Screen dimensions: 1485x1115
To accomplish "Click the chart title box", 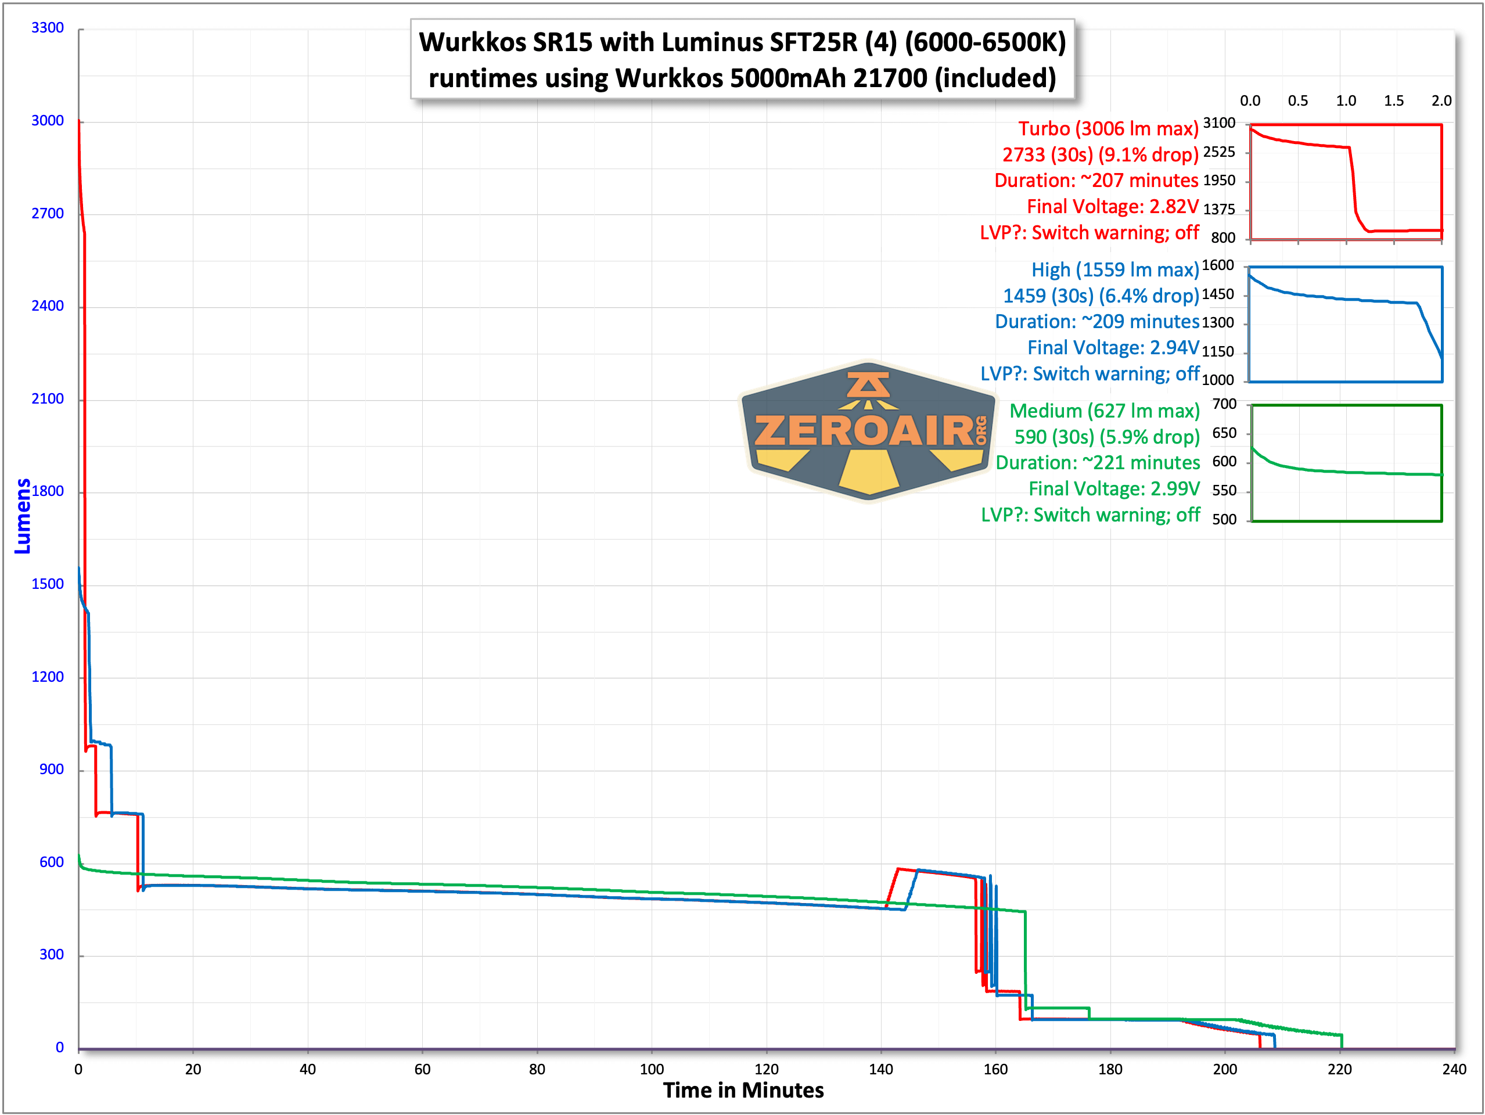I will click(742, 60).
